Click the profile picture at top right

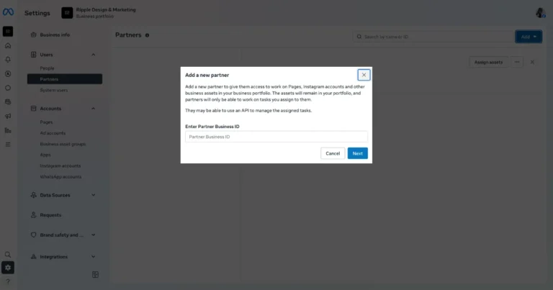[540, 13]
